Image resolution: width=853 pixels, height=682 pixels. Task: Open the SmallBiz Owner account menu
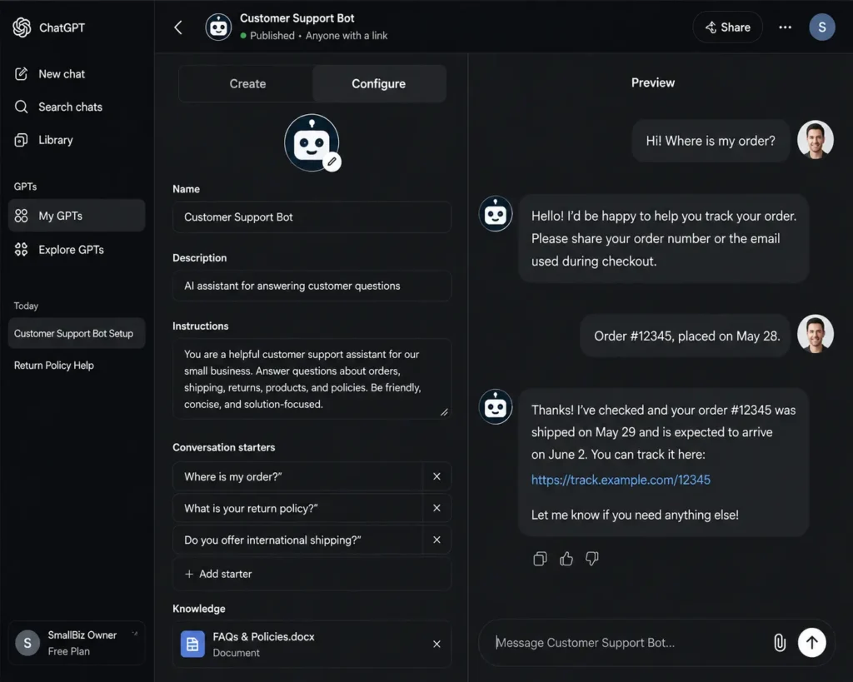click(77, 643)
